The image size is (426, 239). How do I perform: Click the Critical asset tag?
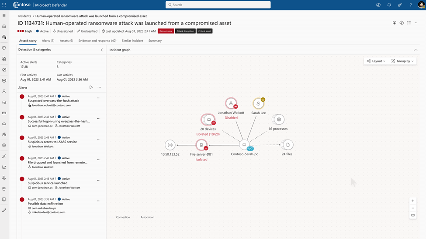click(204, 31)
